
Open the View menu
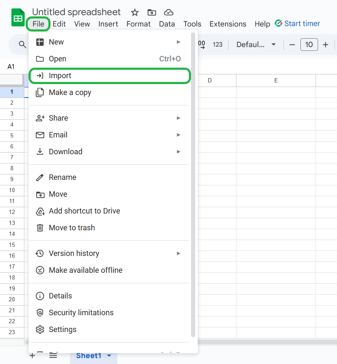[x=82, y=24]
